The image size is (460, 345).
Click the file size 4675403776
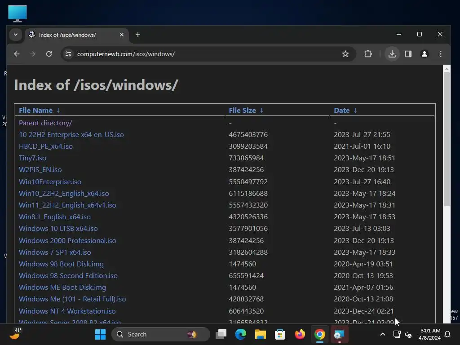[x=248, y=135]
